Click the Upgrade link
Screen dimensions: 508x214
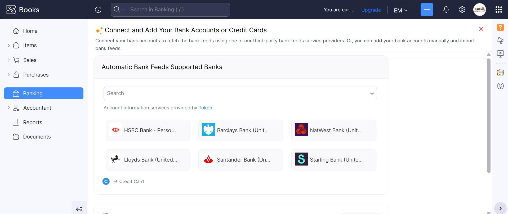point(371,10)
